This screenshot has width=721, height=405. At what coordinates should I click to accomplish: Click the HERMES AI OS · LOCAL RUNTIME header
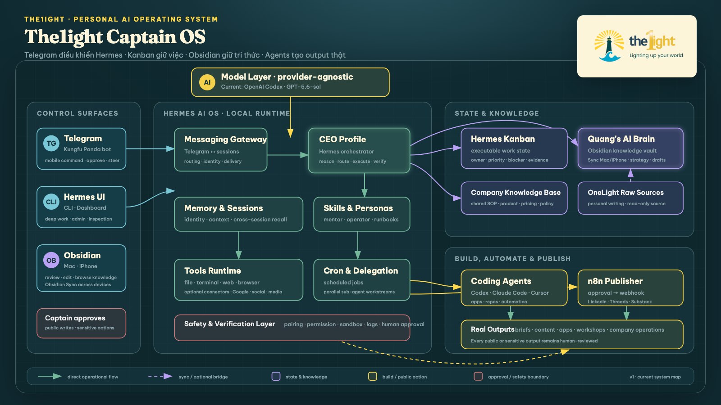[x=227, y=113]
